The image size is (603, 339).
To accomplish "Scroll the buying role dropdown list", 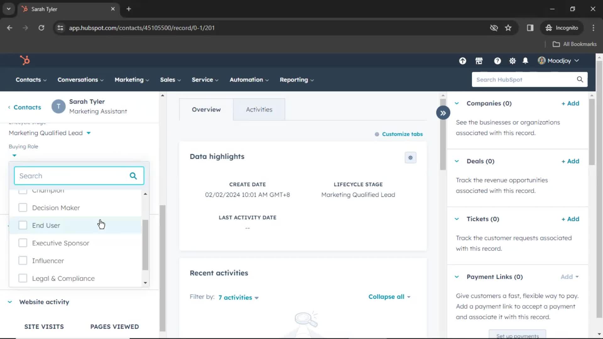I will point(145,238).
